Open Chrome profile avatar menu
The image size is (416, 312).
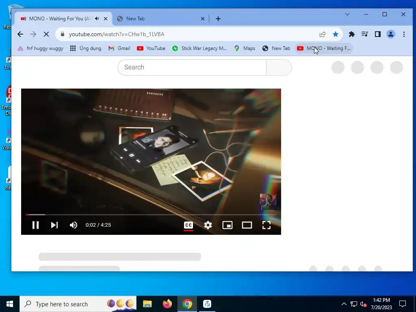click(x=391, y=34)
